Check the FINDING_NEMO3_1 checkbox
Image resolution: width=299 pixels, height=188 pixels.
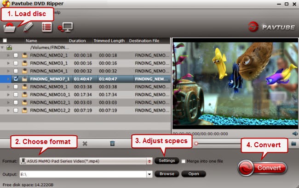pos(16,63)
